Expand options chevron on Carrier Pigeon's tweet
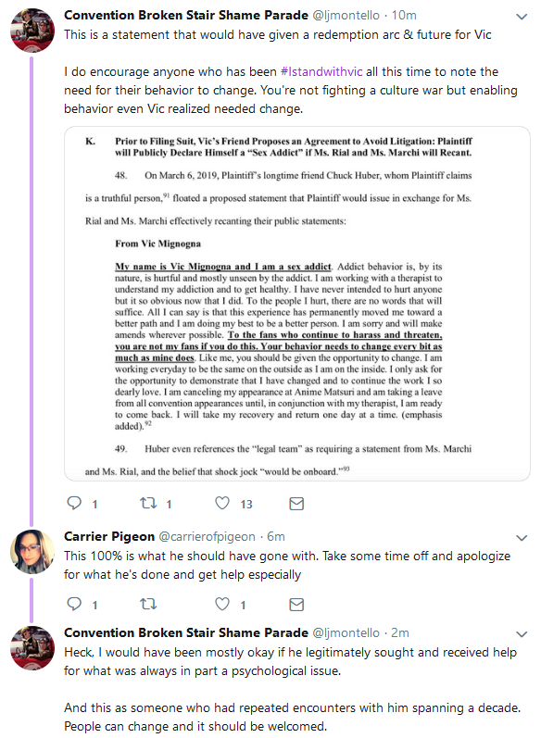Screen dimensions: 541x738 click(522, 538)
